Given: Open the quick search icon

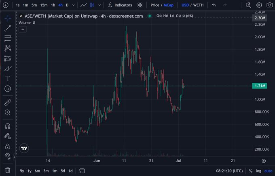Looking at the screenshot, I should click(248, 5).
